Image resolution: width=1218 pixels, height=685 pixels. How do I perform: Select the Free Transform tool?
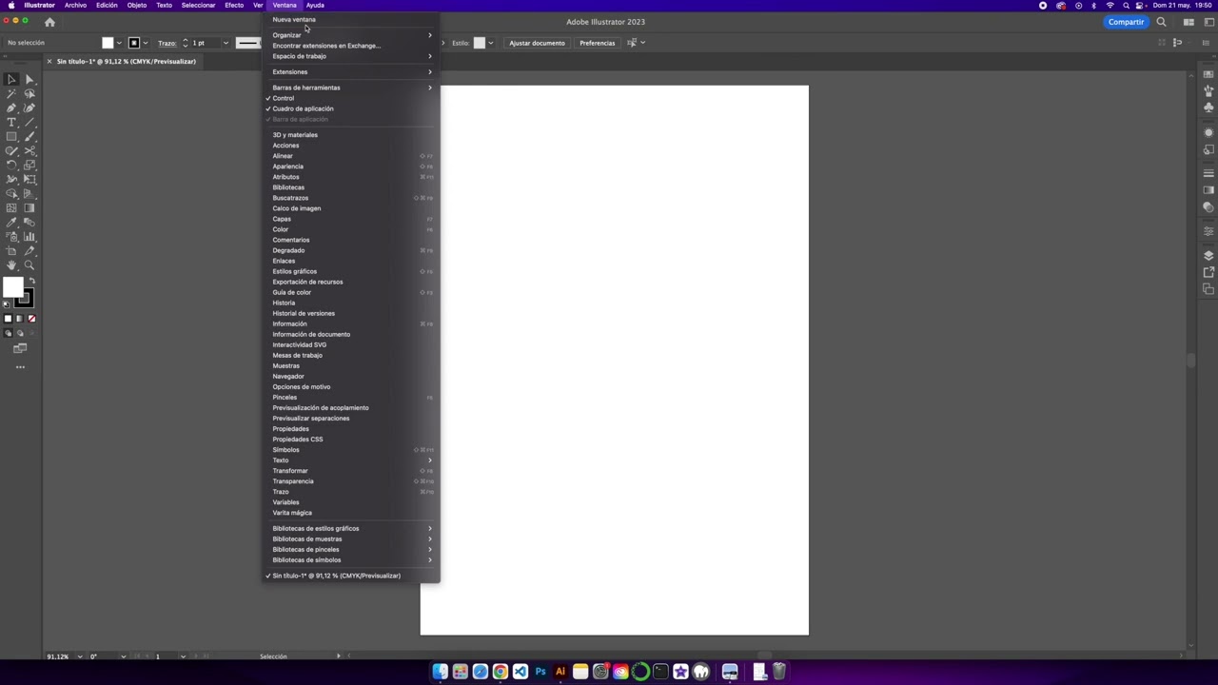[x=29, y=179]
